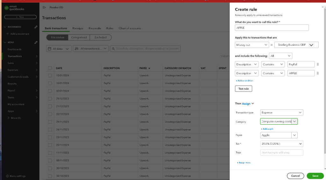This screenshot has width=326, height=180.
Task: Open Contains dropdown in APPLE condition row
Action: (x=273, y=73)
